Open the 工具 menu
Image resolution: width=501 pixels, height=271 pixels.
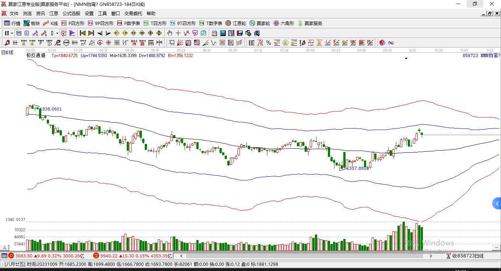[x=102, y=14]
